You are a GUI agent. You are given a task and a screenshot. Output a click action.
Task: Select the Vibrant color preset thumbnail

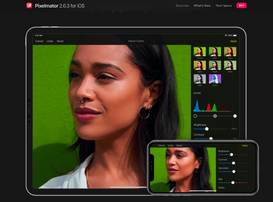[x=200, y=52]
